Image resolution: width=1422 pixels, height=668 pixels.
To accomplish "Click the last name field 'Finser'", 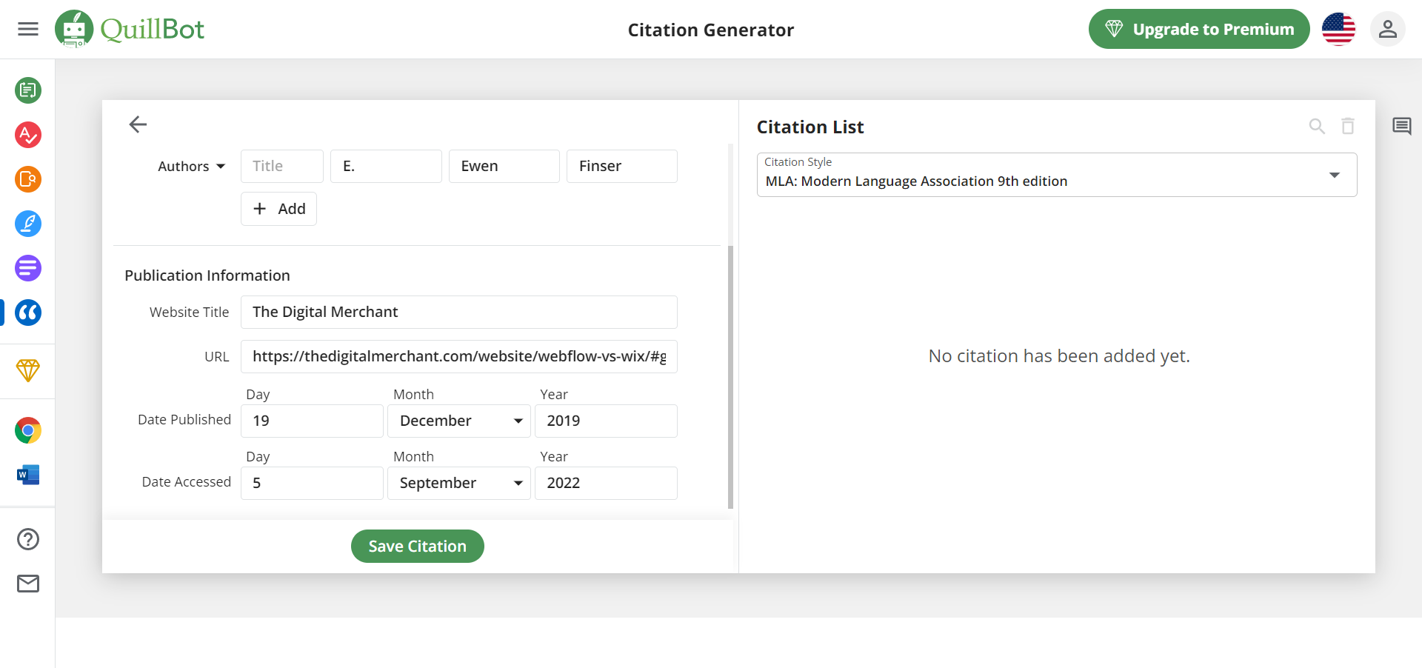I will click(x=622, y=166).
